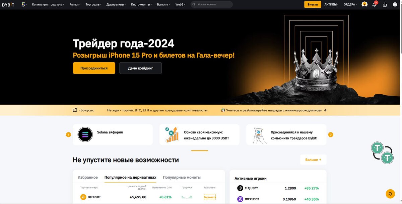Viewport: 402px width, 204px height.
Task: Open the language globe icon
Action: pyautogui.click(x=395, y=4)
